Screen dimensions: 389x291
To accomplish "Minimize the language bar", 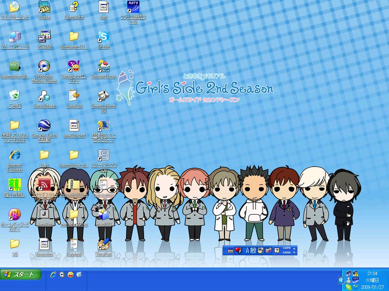I will [294, 248].
